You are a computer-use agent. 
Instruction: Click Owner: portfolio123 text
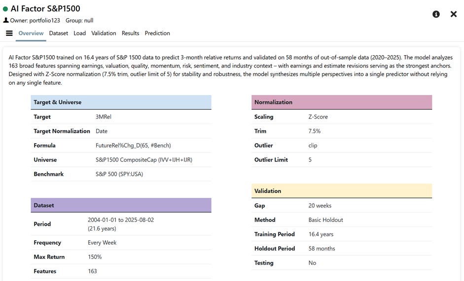click(35, 20)
